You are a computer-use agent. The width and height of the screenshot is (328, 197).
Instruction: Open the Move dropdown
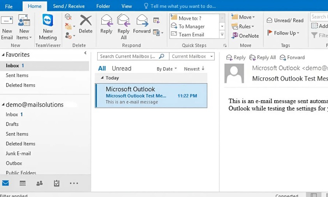[243, 17]
